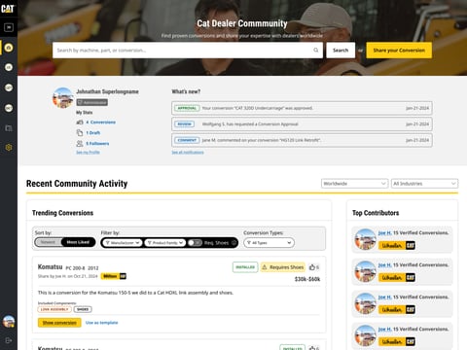
Task: Click the Milton dealer badge on the conversion card
Action: point(114,276)
